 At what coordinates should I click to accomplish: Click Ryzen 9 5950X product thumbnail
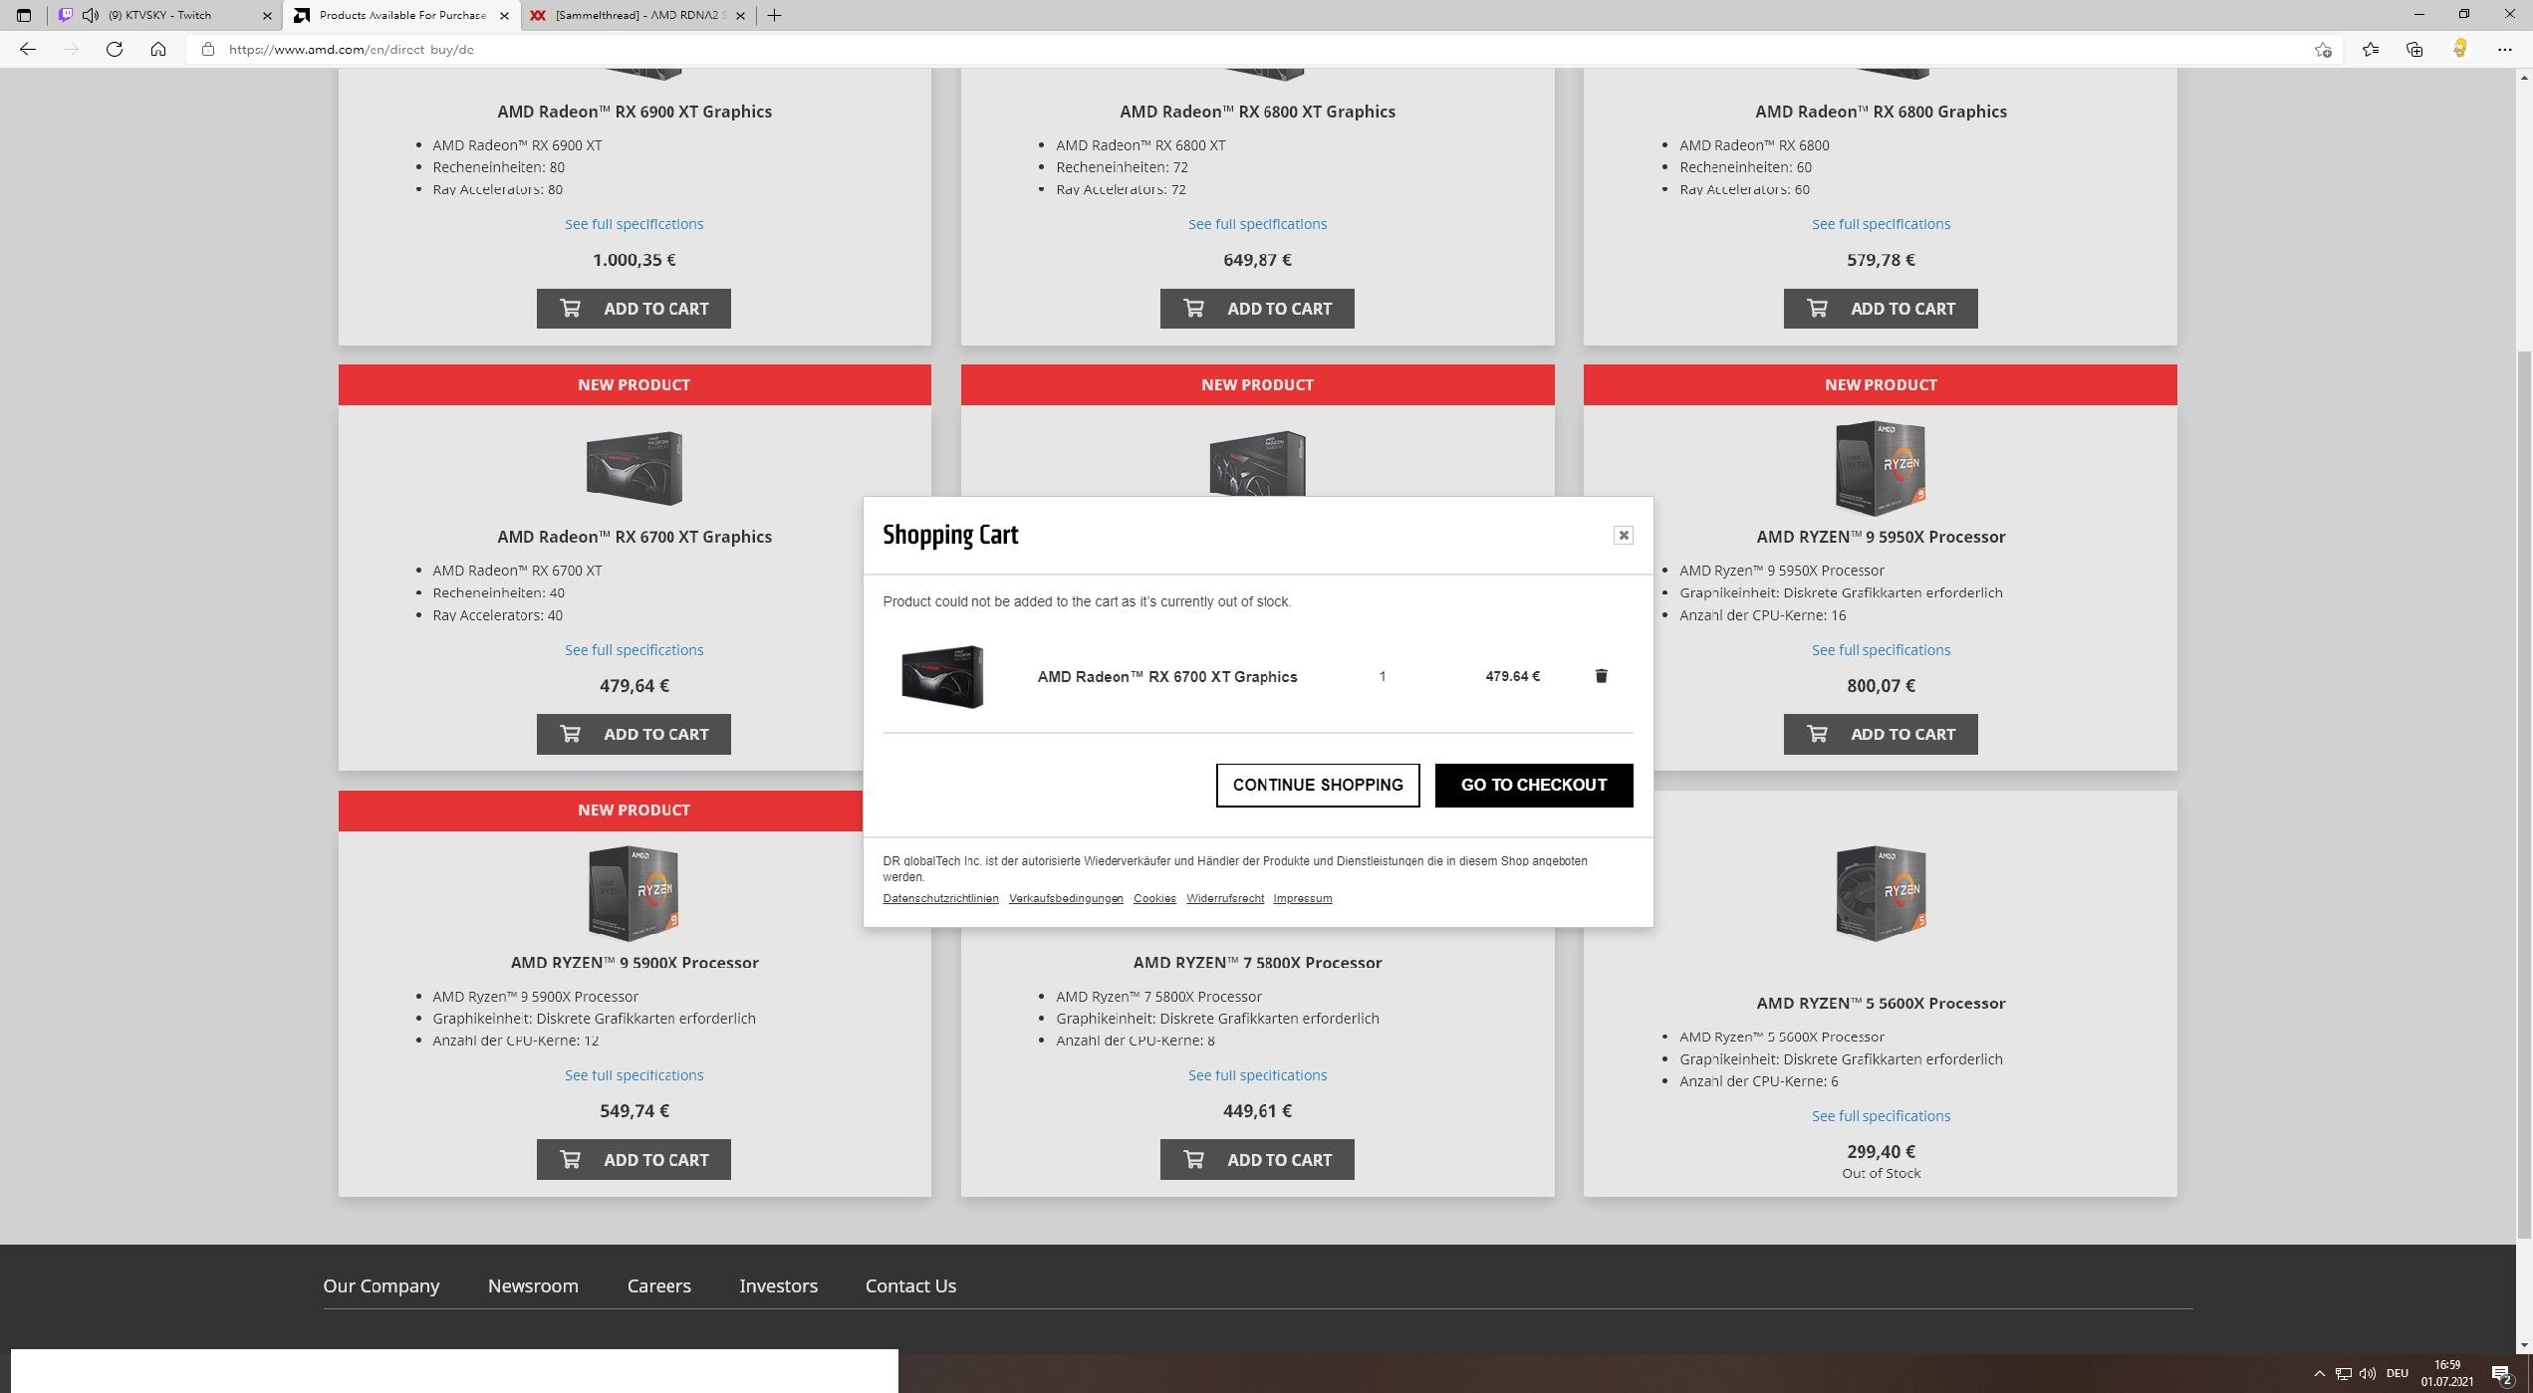click(1881, 466)
